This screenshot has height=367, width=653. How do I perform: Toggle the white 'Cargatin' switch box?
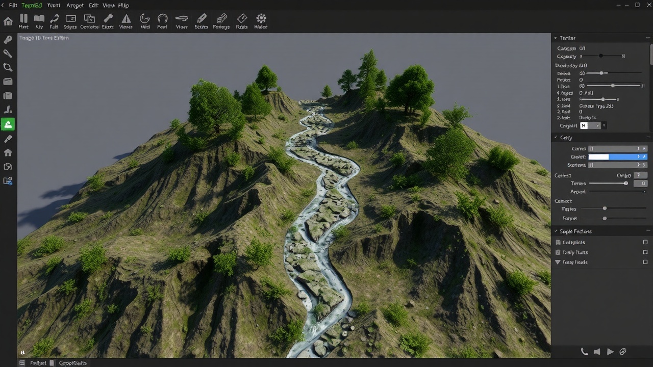click(x=584, y=125)
